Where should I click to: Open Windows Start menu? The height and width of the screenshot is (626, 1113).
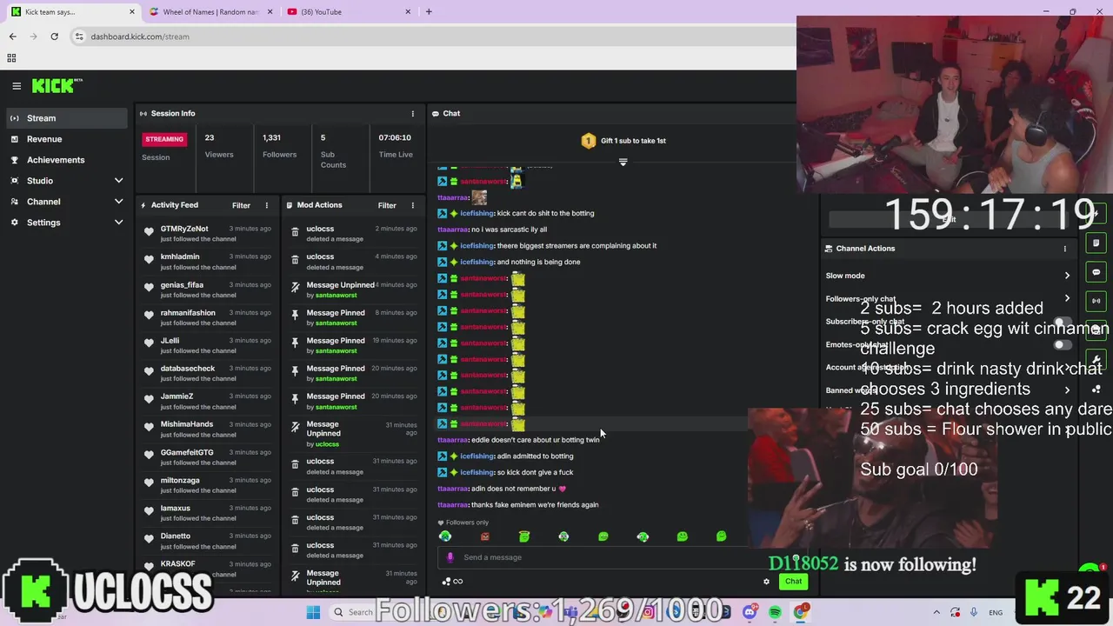tap(313, 612)
